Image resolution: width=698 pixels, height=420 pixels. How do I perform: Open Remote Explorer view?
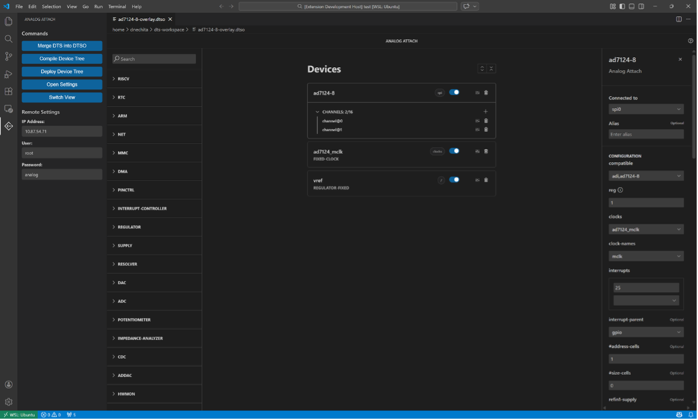(x=9, y=108)
